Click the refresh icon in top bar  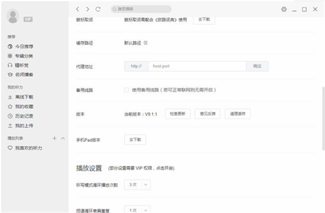tap(98, 9)
